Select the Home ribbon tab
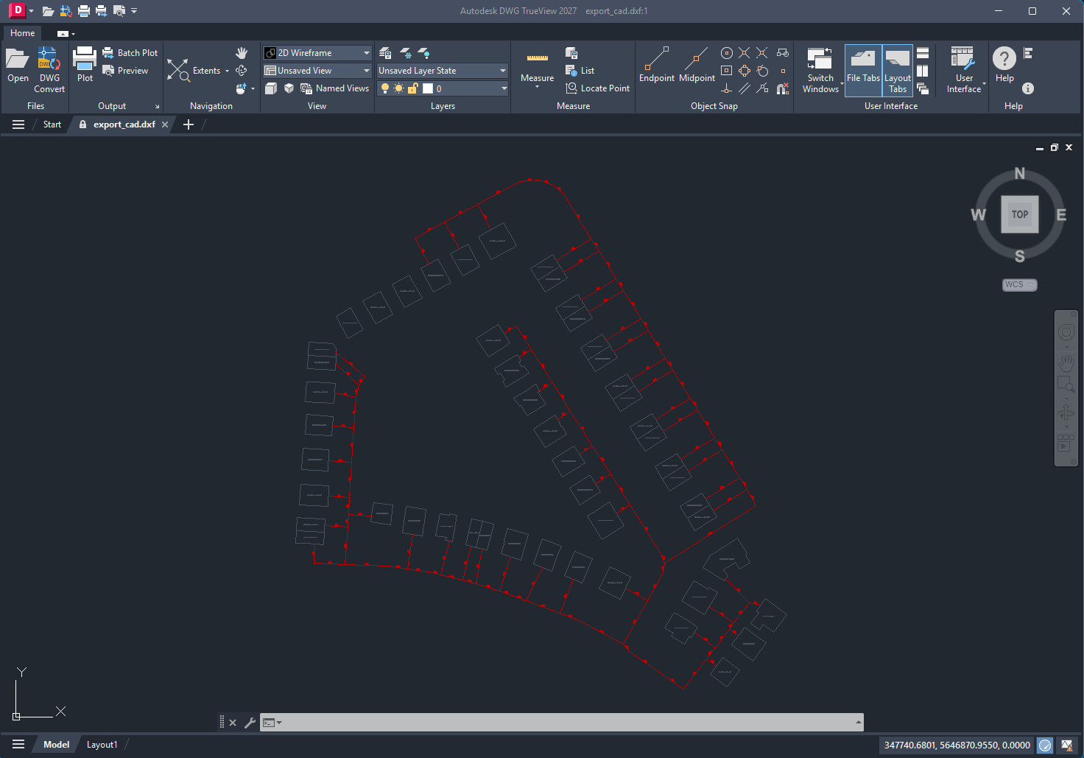Viewport: 1084px width, 758px height. pyautogui.click(x=23, y=33)
